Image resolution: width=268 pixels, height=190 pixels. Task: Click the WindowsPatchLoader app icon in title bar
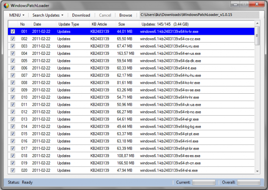coord(6,5)
